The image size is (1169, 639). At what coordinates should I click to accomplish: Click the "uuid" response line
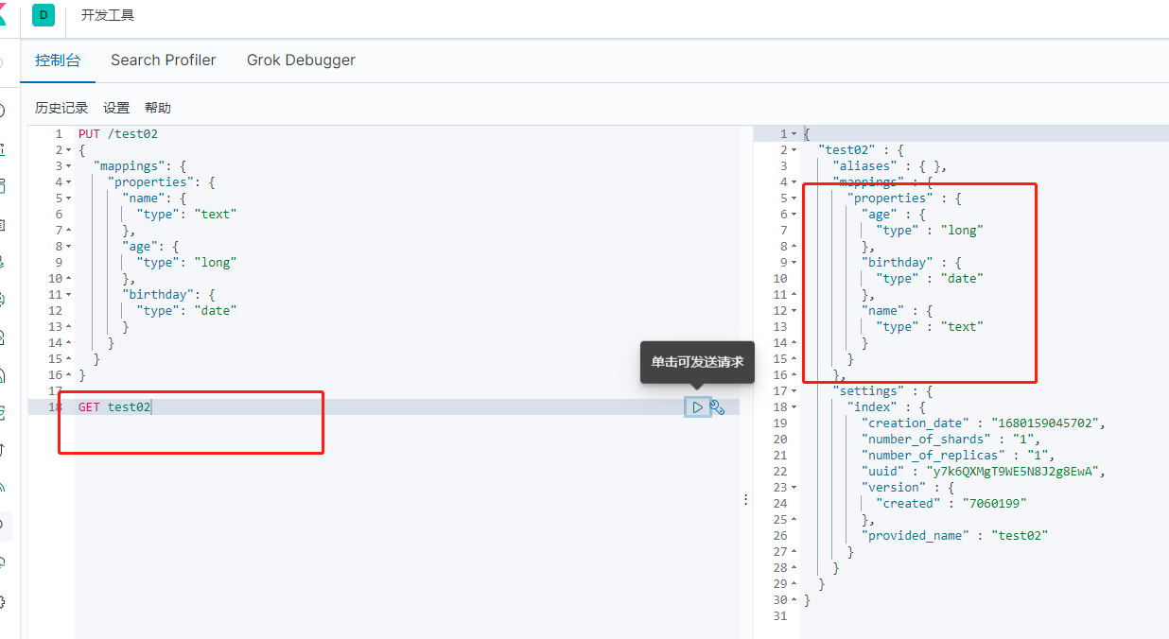pos(984,472)
